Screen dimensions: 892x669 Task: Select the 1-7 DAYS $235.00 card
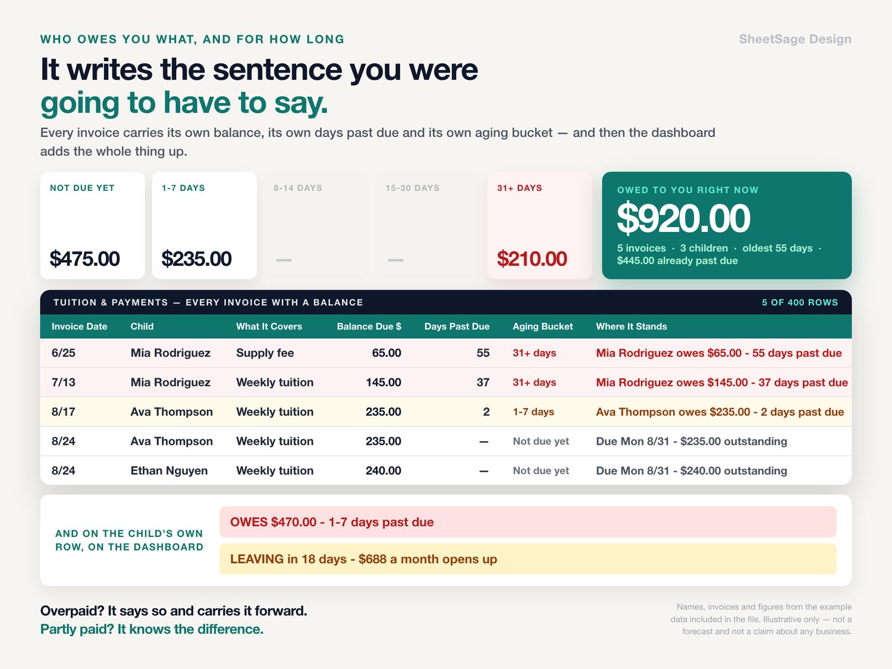[x=204, y=225]
